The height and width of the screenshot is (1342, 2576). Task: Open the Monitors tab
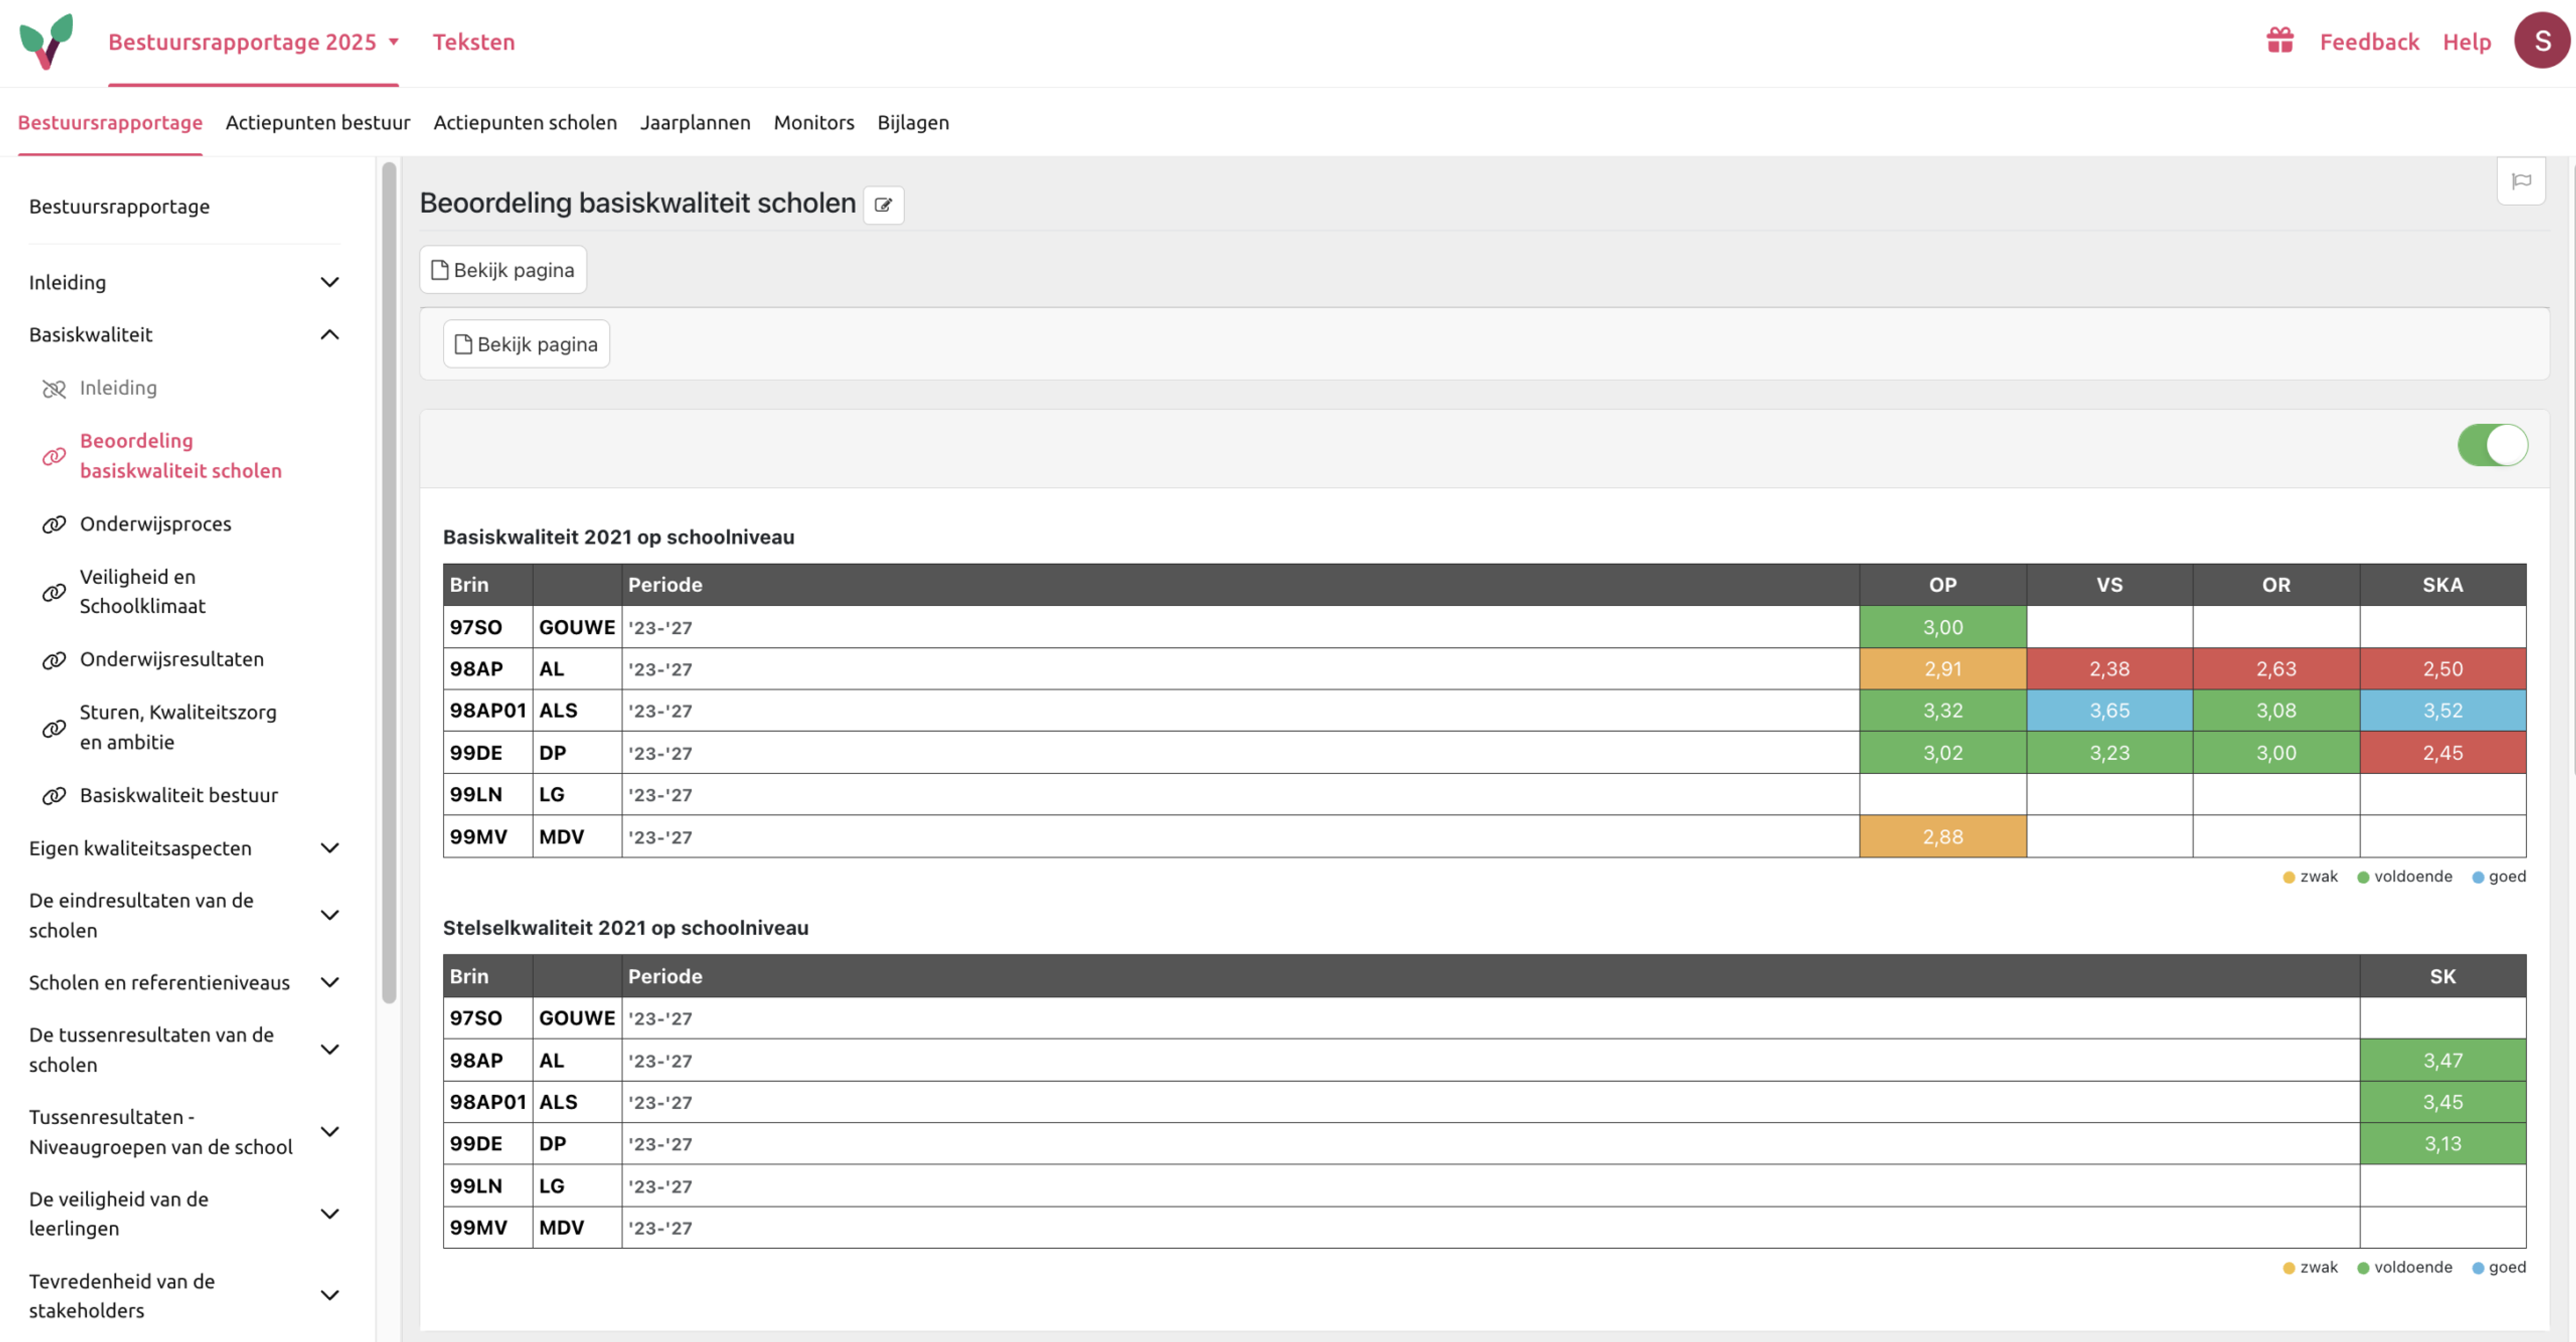(814, 122)
